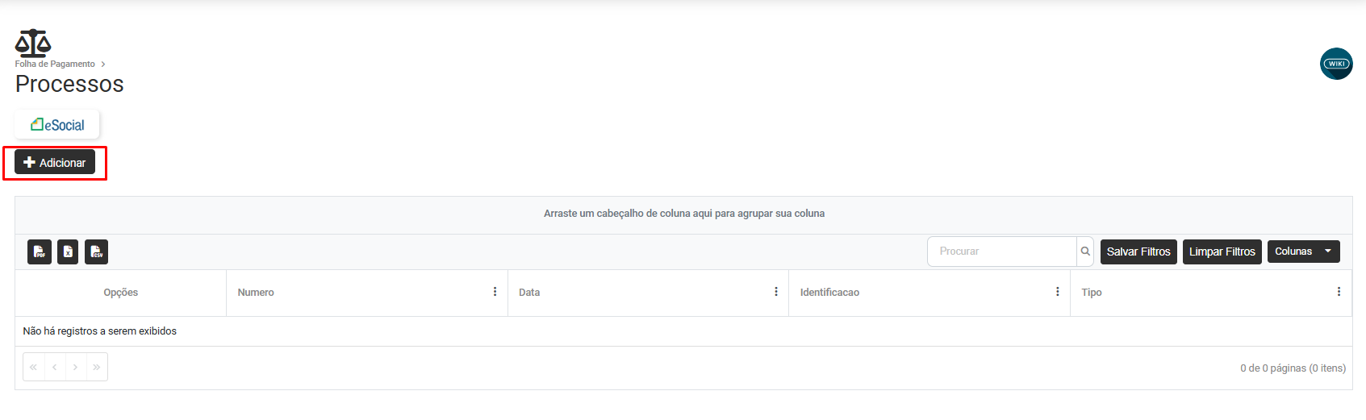The height and width of the screenshot is (420, 1366).
Task: Export the table to PDF
Action: point(40,252)
